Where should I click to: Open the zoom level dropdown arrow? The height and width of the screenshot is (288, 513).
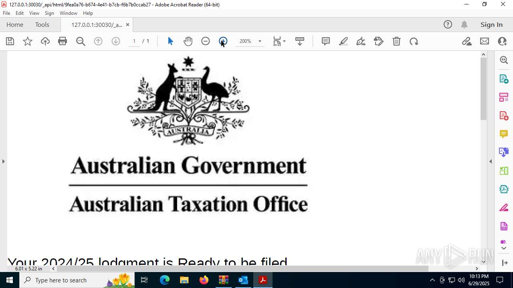click(260, 41)
